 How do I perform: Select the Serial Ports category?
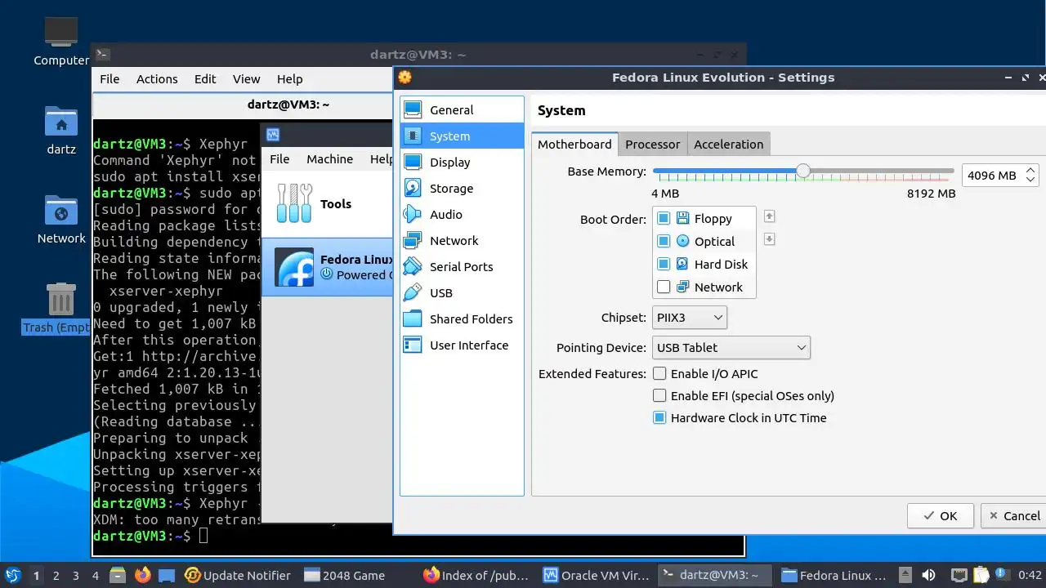[462, 267]
